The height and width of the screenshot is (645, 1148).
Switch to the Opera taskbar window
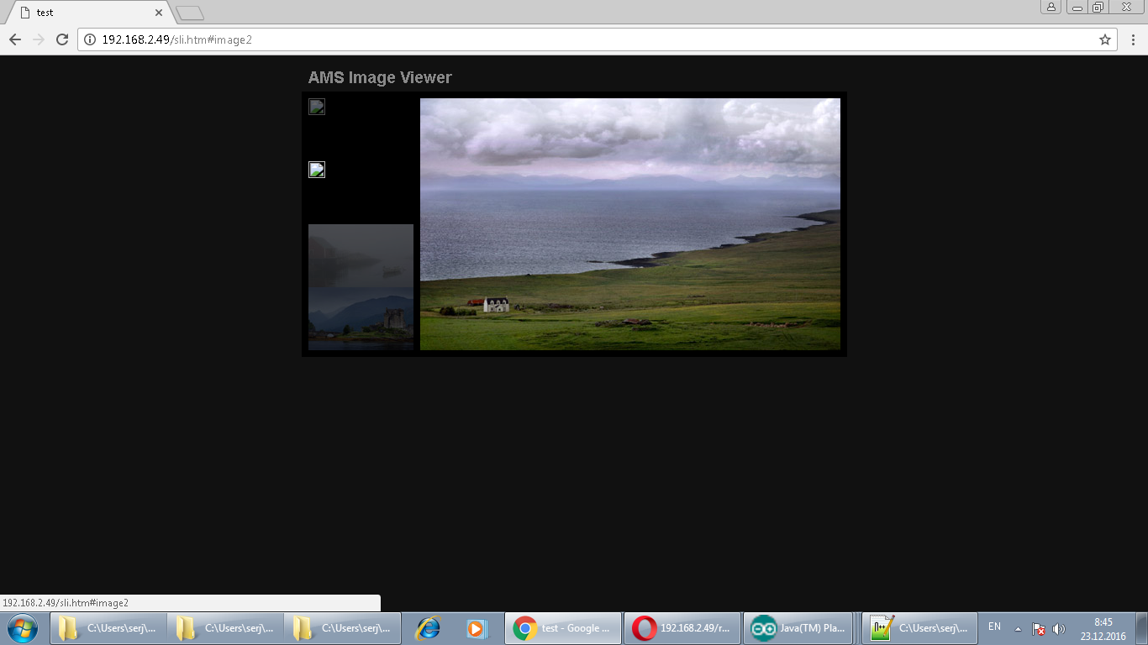(682, 628)
